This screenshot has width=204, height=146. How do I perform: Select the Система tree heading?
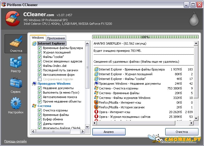click(x=44, y=106)
